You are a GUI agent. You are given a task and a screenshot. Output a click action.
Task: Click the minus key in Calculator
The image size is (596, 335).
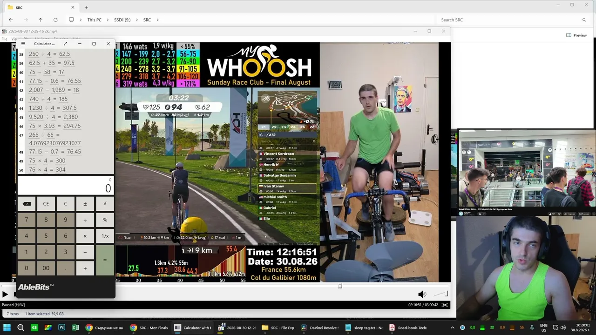pyautogui.click(x=85, y=252)
